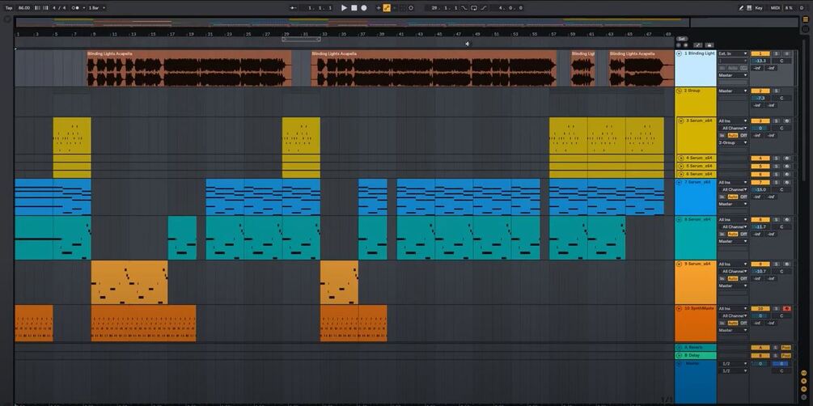Toggle A Reverb return Post button
Image resolution: width=813 pixels, height=406 pixels.
786,348
